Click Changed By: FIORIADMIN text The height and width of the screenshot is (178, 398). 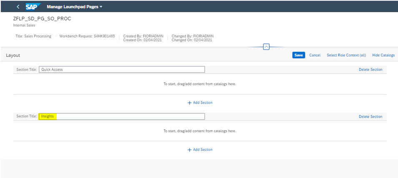tap(193, 36)
